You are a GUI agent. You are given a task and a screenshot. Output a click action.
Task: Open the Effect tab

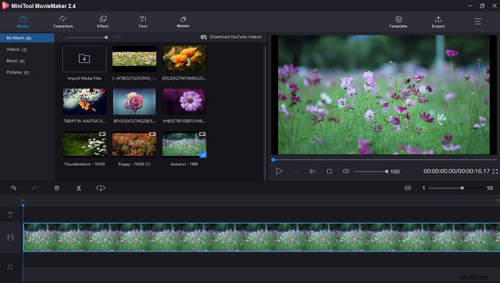click(x=103, y=22)
